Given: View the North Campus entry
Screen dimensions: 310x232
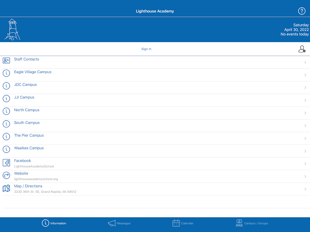Looking at the screenshot, I should coord(27,110).
